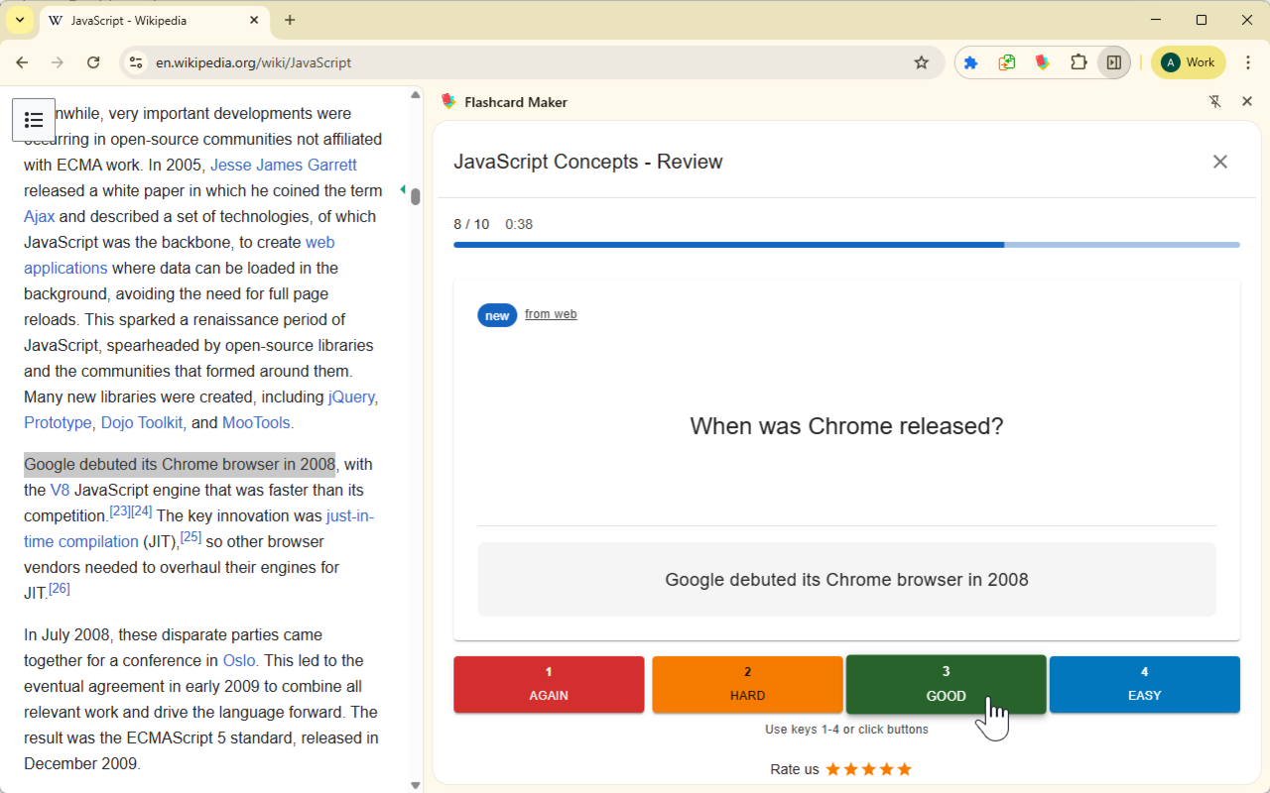Follow the "from web" source link

pyautogui.click(x=551, y=314)
